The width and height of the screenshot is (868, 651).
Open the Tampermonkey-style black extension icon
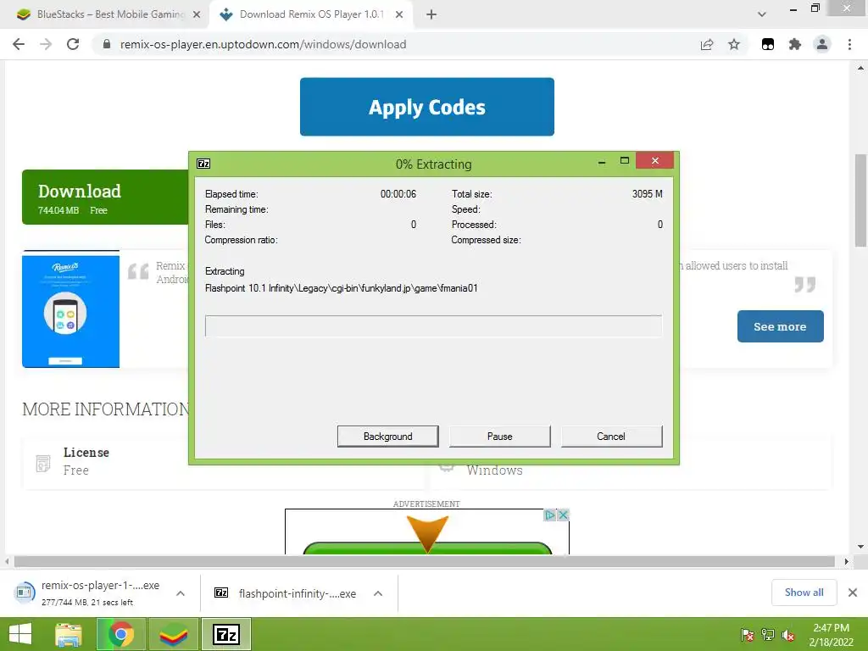[x=768, y=44]
